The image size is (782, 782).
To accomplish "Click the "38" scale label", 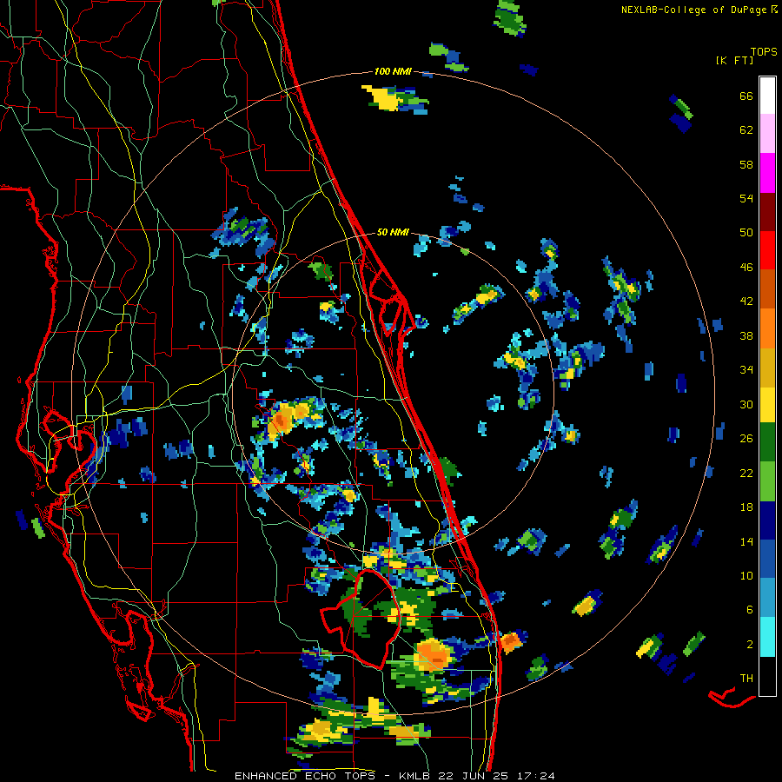I will (x=746, y=335).
